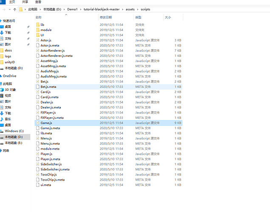Image resolution: width=270 pixels, height=212 pixels.
Task: Select file named Menu.js.meta
Action: (50, 143)
